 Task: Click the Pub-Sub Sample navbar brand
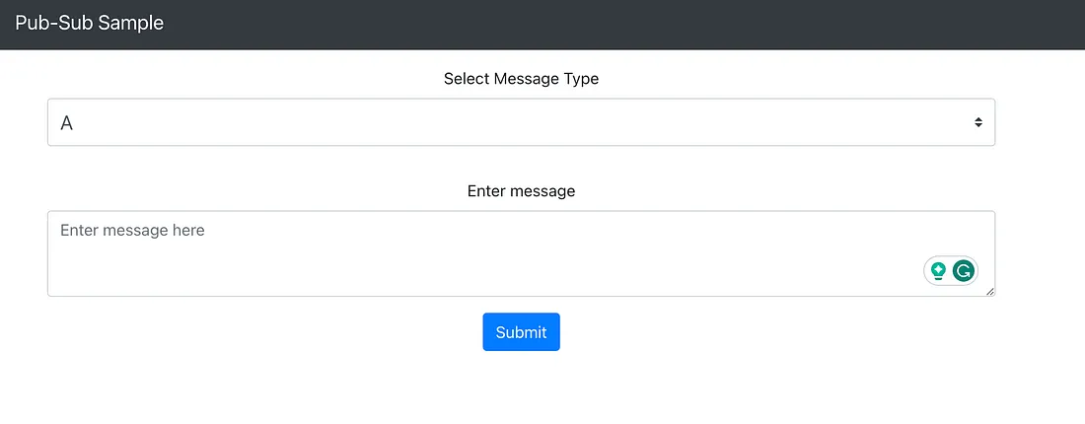pos(89,23)
